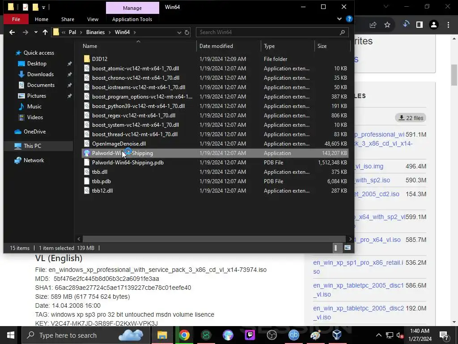Open the recent locations dropdown arrow

click(36, 32)
